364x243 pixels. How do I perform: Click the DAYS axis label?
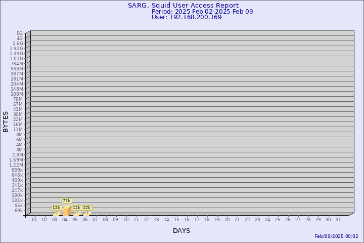(181, 231)
